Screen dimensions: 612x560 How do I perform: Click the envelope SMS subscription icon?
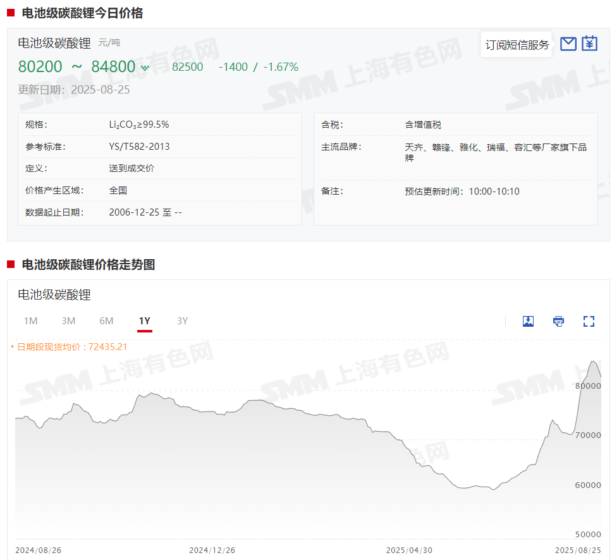[568, 44]
